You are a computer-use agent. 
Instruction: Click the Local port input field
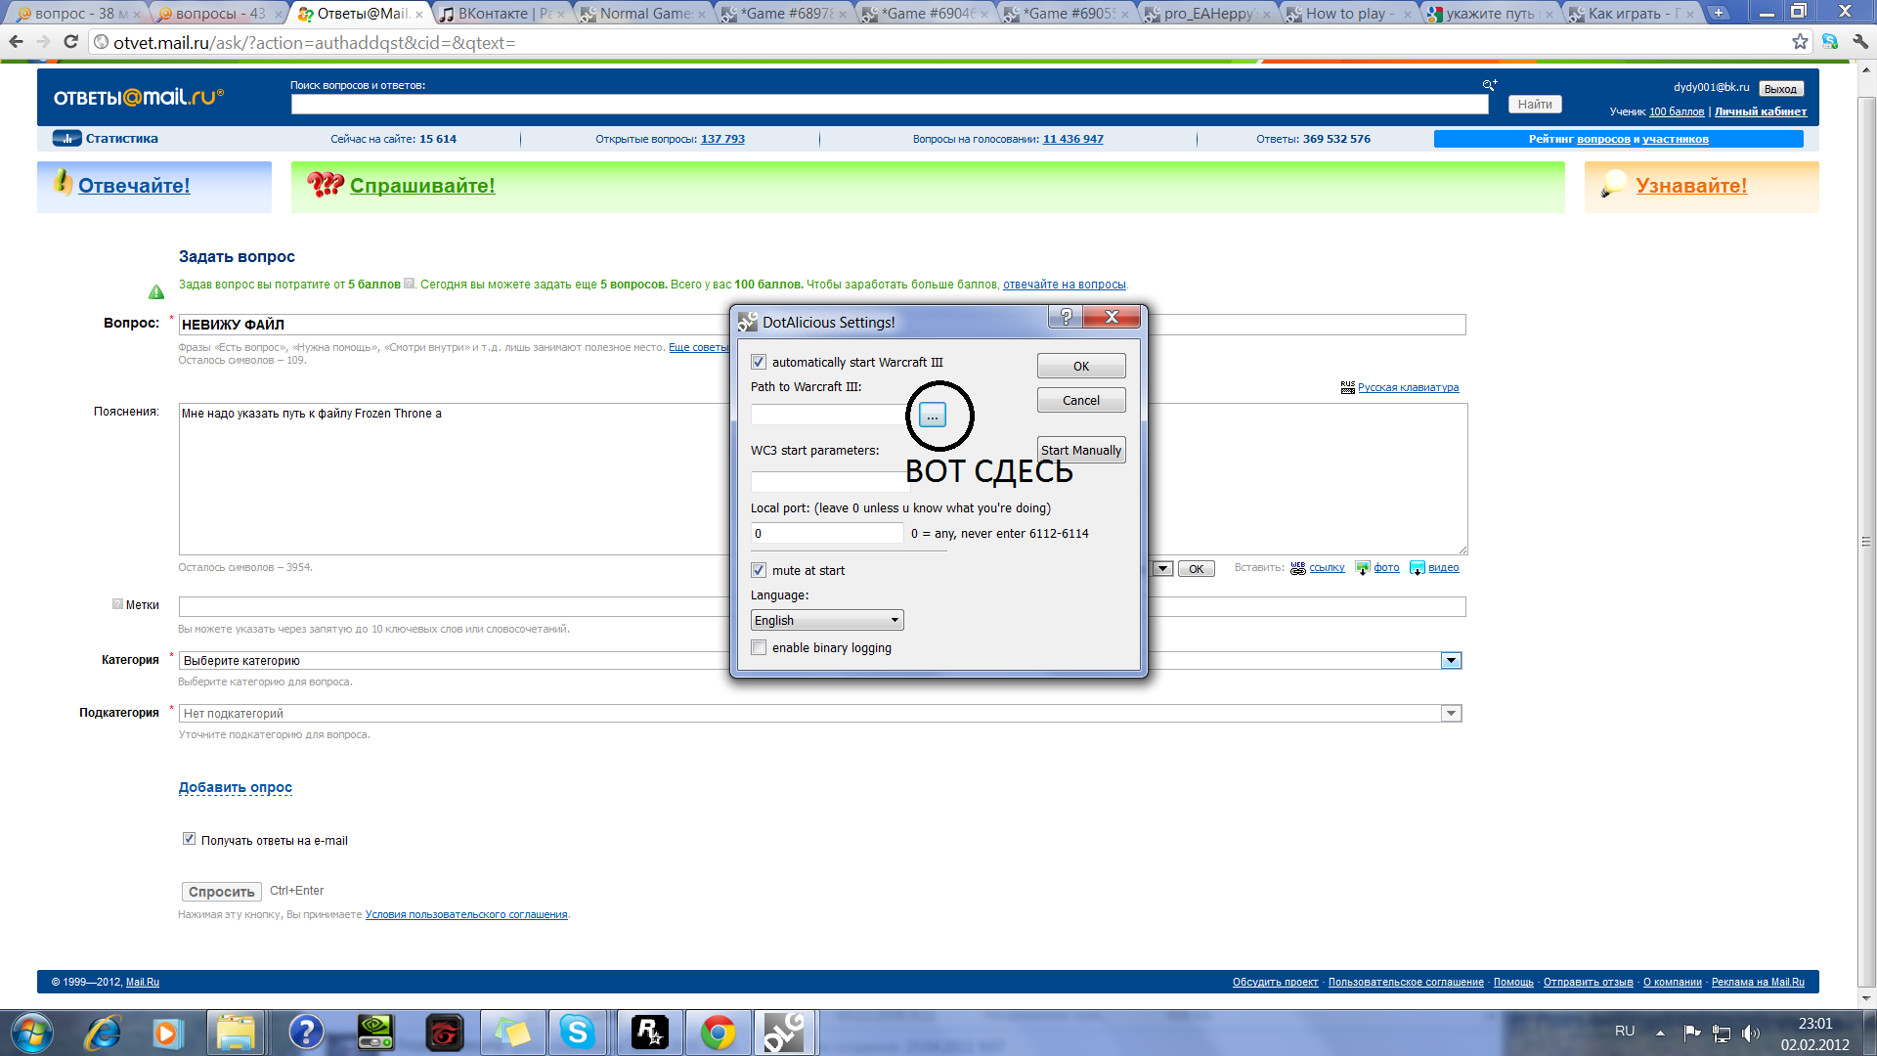point(826,533)
